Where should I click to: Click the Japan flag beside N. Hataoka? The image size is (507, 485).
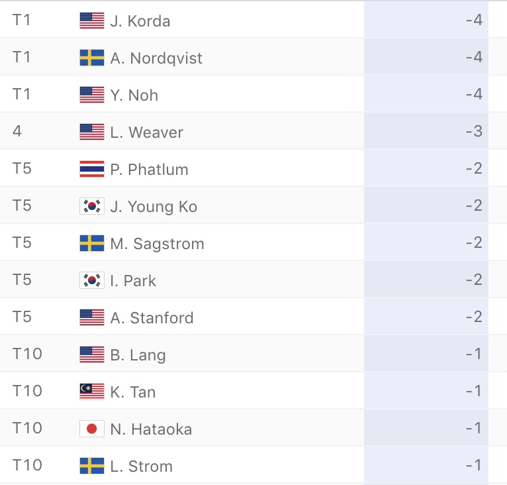tap(92, 429)
